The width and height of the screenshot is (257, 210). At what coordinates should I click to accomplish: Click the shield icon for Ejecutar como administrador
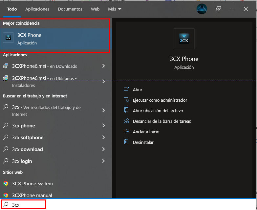pyautogui.click(x=126, y=100)
